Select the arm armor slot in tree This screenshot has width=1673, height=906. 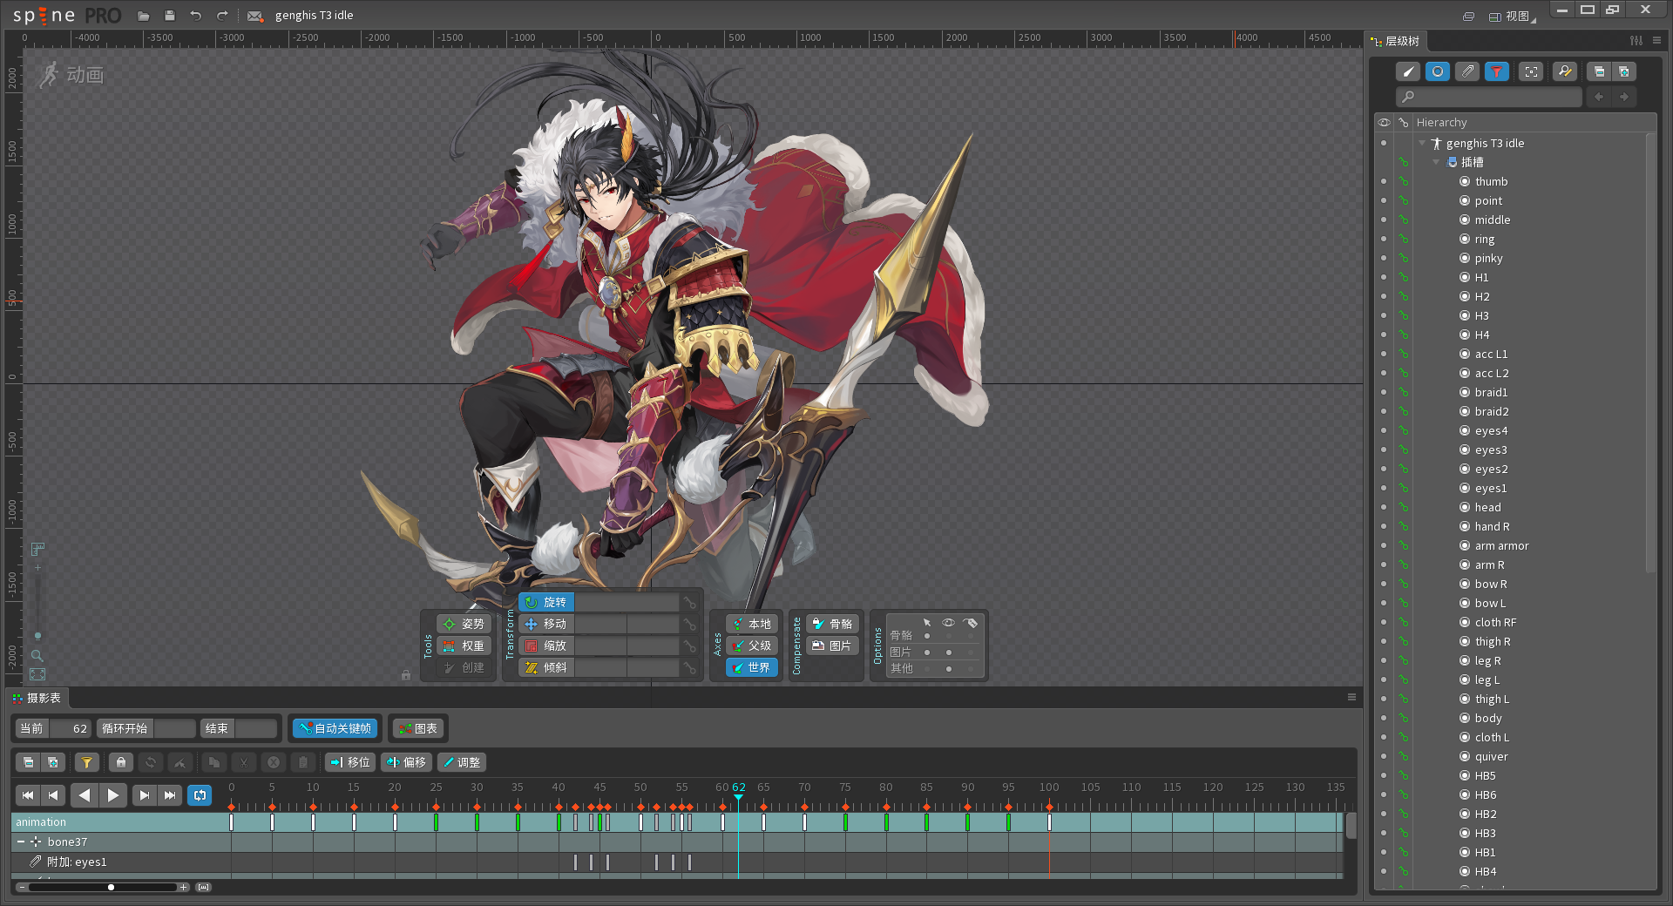[x=1501, y=545]
